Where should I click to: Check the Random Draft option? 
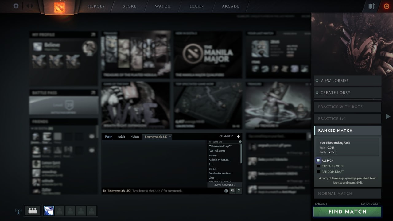coord(318,172)
